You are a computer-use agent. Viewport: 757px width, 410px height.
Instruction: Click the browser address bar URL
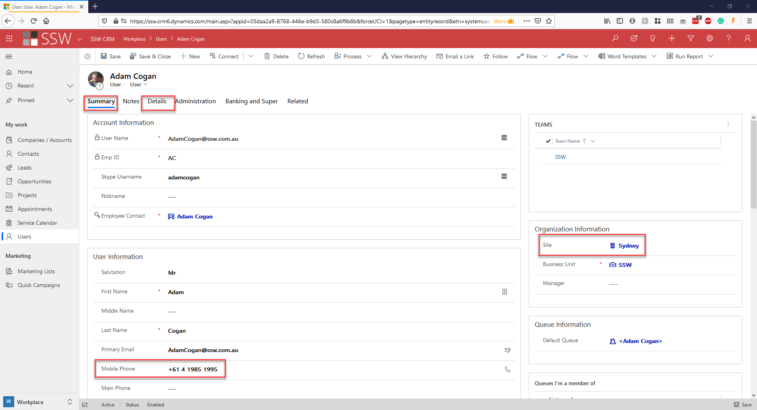tap(310, 21)
